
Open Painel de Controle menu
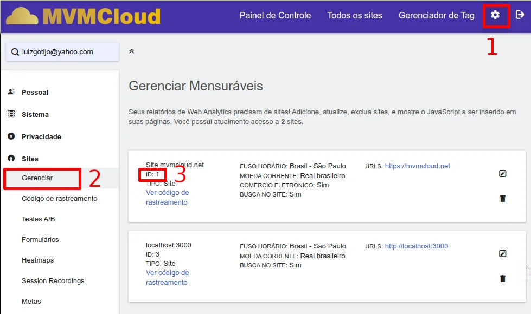pos(275,15)
